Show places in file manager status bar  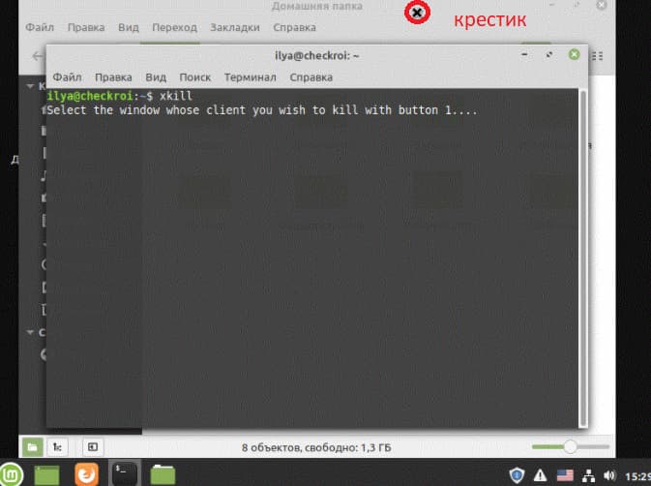pos(32,447)
